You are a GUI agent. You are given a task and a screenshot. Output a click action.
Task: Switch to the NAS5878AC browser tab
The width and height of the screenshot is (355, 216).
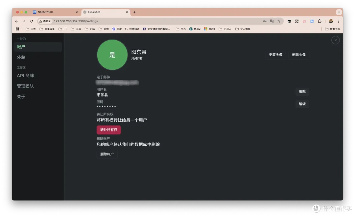click(56, 12)
